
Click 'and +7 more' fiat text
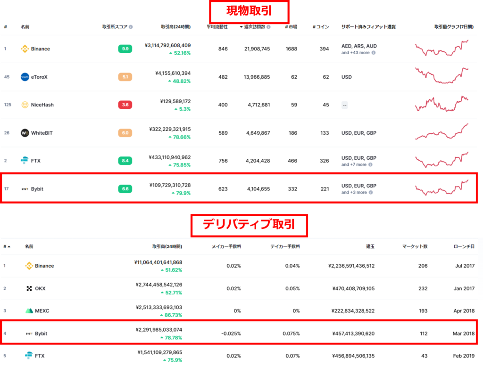pyautogui.click(x=354, y=164)
